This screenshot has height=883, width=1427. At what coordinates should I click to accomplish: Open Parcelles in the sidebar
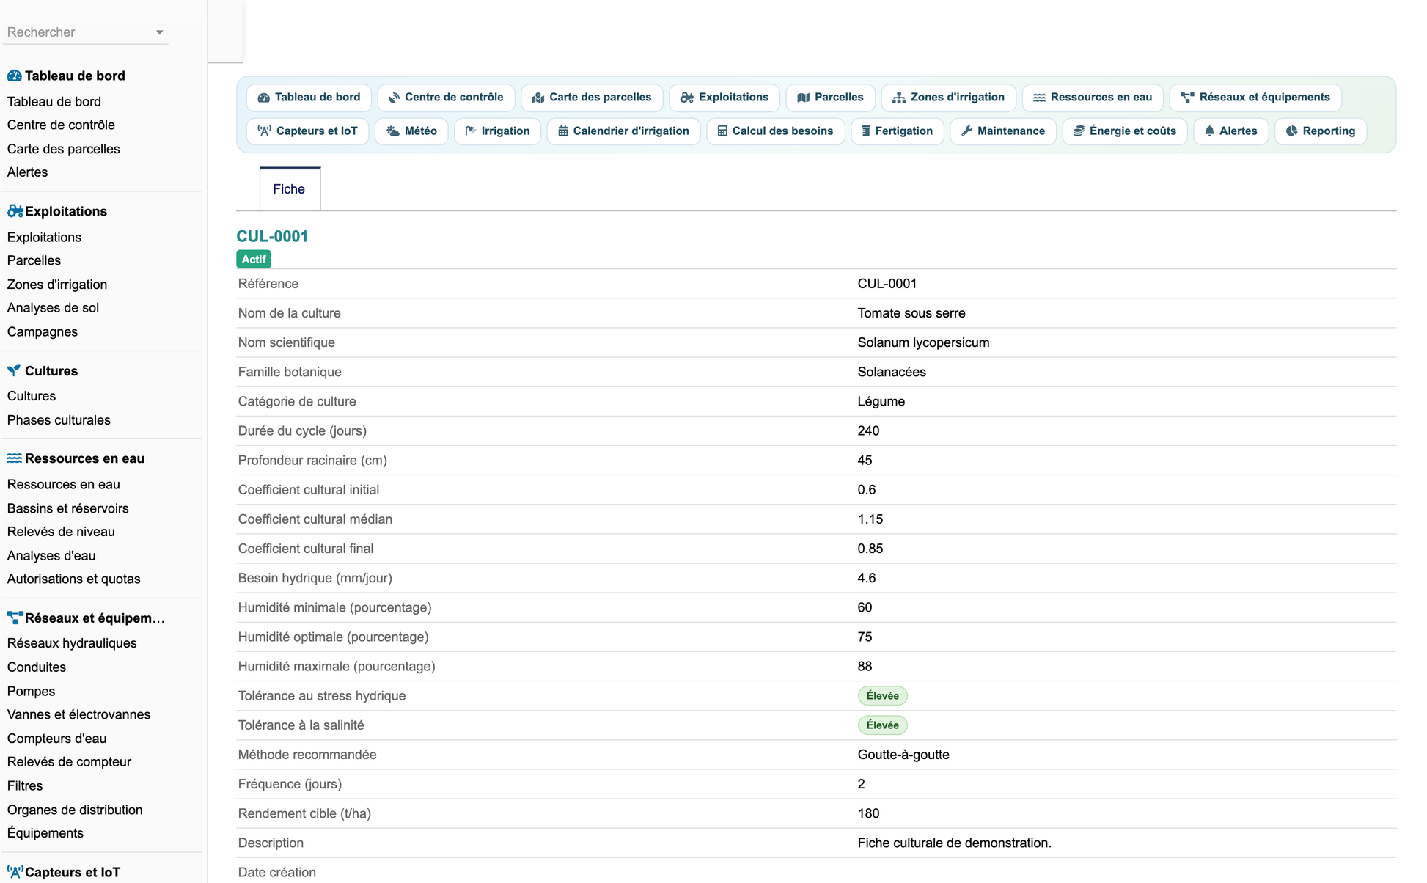point(34,260)
